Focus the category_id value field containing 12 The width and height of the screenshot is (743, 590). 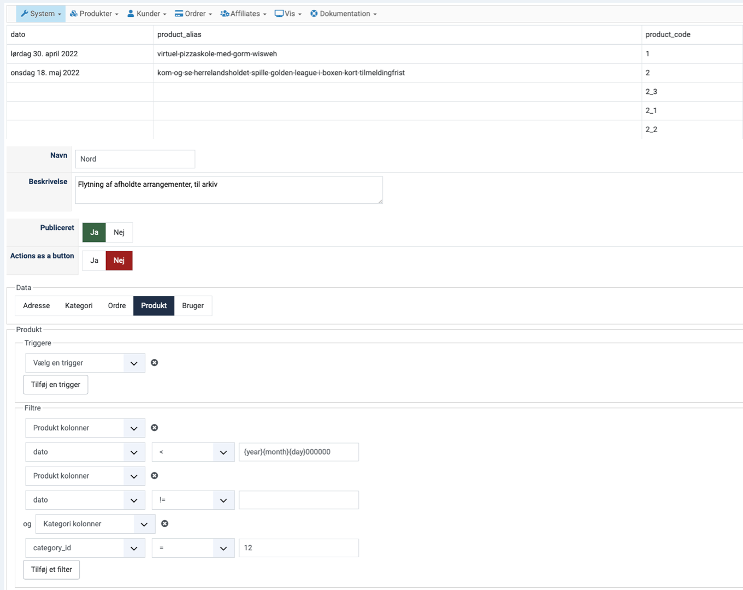[x=299, y=548]
